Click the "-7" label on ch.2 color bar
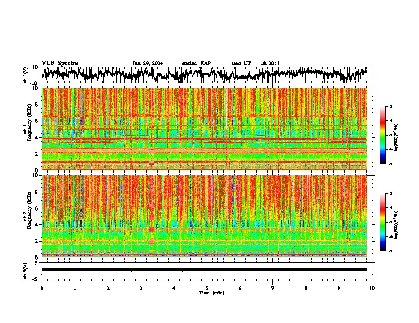 [x=390, y=251]
